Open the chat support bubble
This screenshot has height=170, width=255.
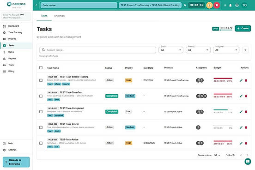pyautogui.click(x=248, y=161)
